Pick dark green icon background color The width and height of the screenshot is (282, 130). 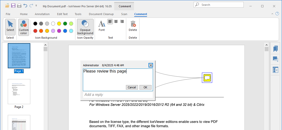[x=65, y=24]
